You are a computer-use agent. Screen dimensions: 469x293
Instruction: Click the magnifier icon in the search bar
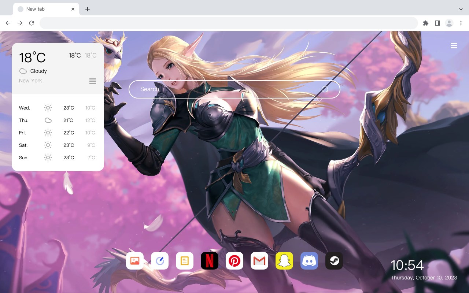click(325, 89)
